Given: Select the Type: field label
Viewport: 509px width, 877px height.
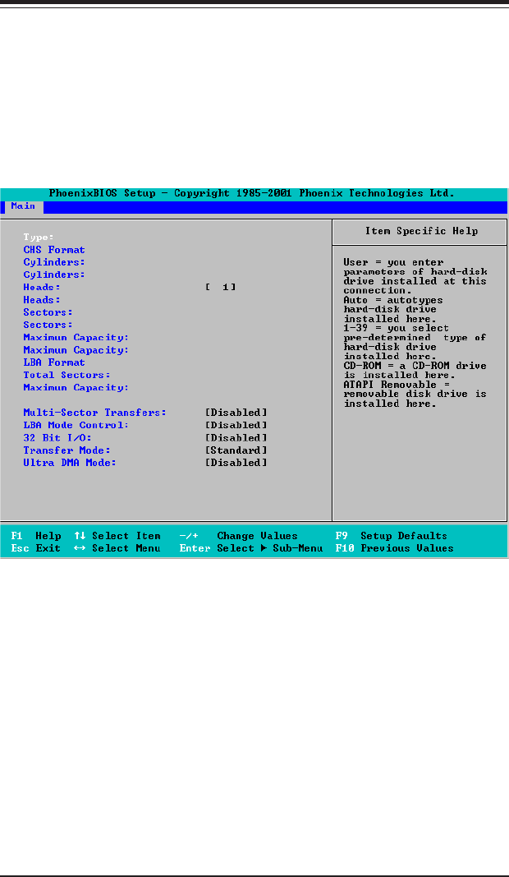Looking at the screenshot, I should coord(39,238).
